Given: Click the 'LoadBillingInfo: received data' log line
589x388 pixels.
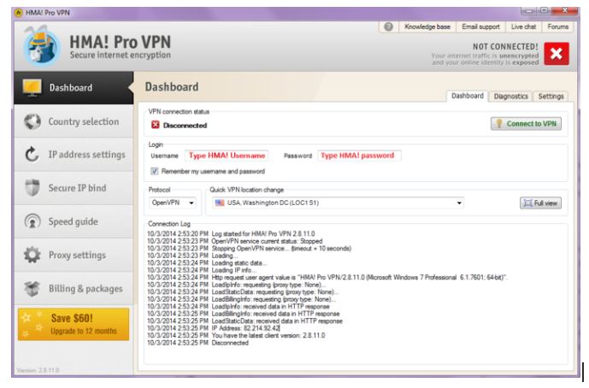Looking at the screenshot, I should tap(244, 314).
